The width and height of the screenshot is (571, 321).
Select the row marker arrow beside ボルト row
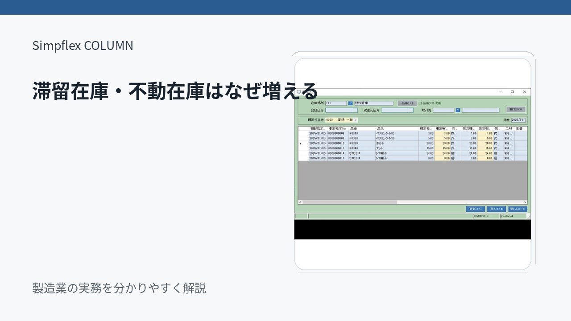tap(300, 144)
